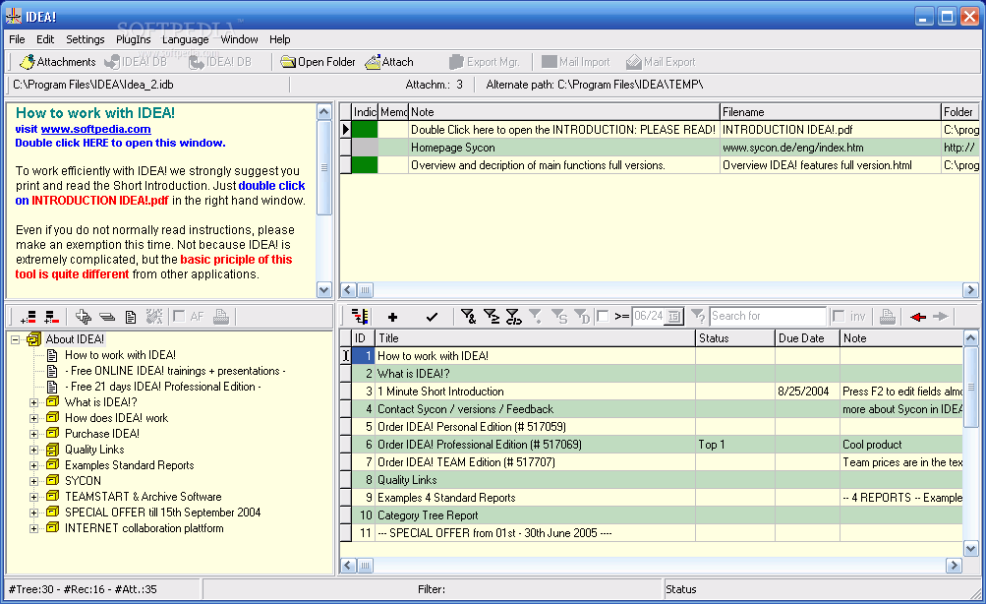986x604 pixels.
Task: Expand the TEAMSTART & Archive Software node
Action: pyautogui.click(x=34, y=497)
